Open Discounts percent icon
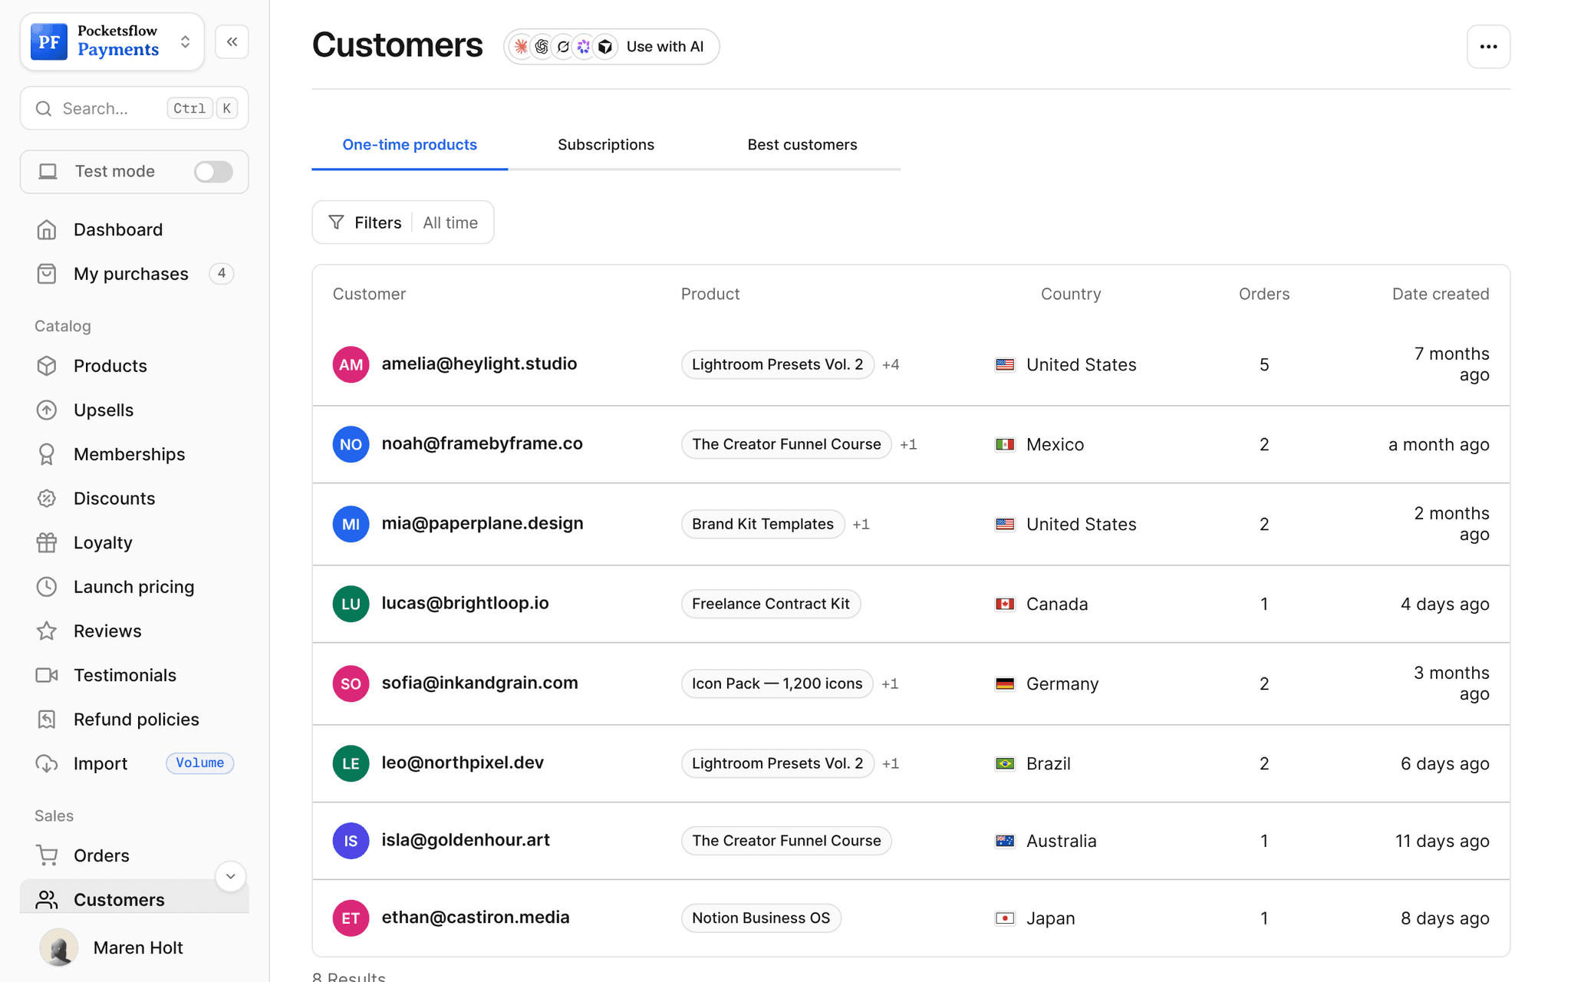 (x=47, y=498)
